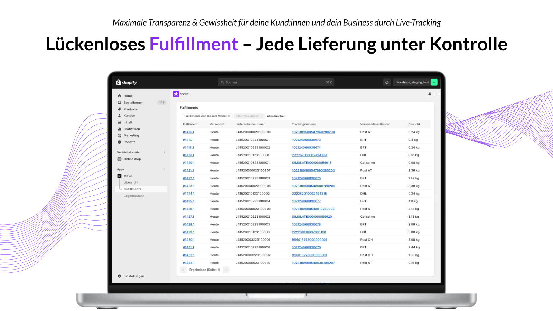Open tracking number 1023189500547940280208
Image resolution: width=553 pixels, height=311 pixels.
click(x=313, y=132)
